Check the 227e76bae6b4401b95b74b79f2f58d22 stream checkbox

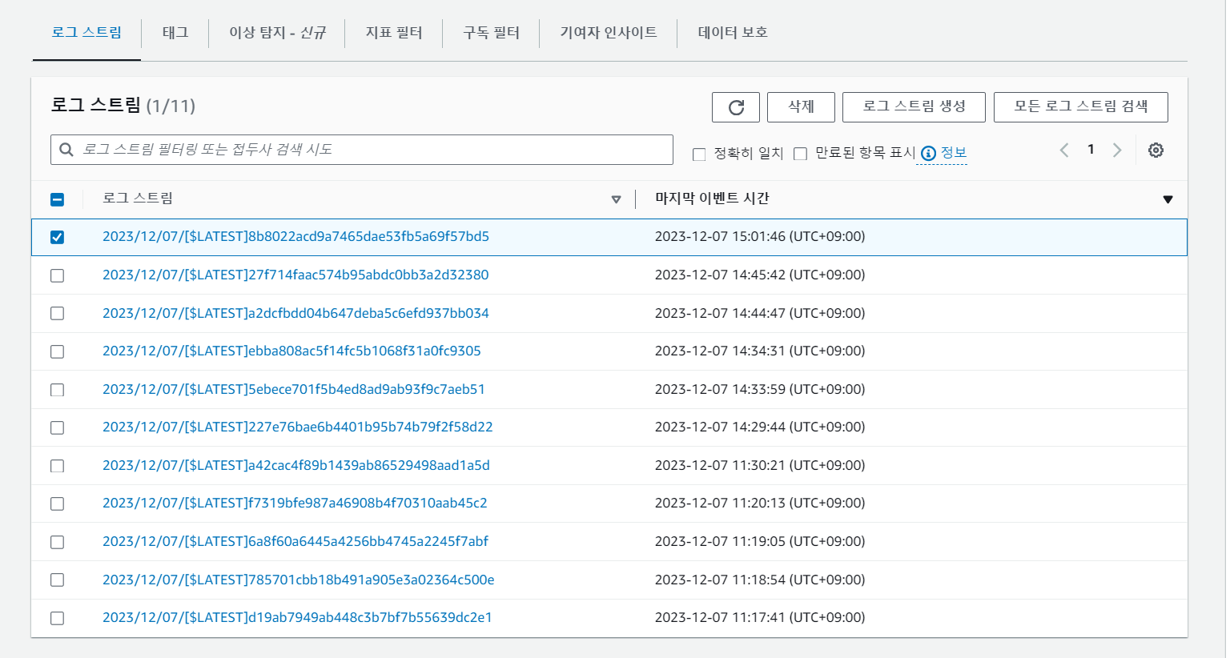click(57, 427)
